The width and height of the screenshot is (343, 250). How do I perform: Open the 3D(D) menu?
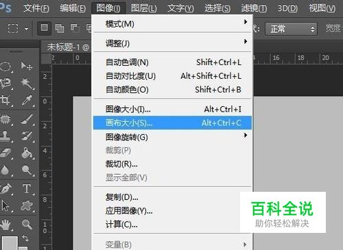point(287,8)
